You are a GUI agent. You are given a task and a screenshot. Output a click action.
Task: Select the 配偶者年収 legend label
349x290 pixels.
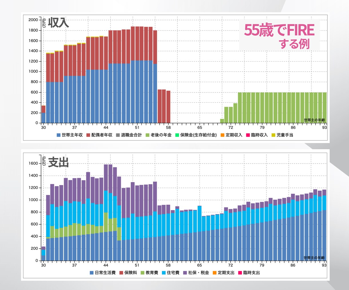pyautogui.click(x=102, y=135)
